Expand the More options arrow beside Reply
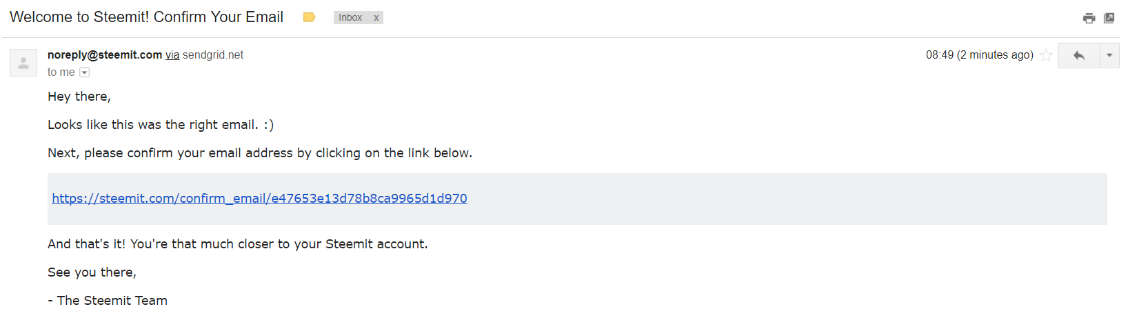Image resolution: width=1128 pixels, height=329 pixels. [1109, 55]
